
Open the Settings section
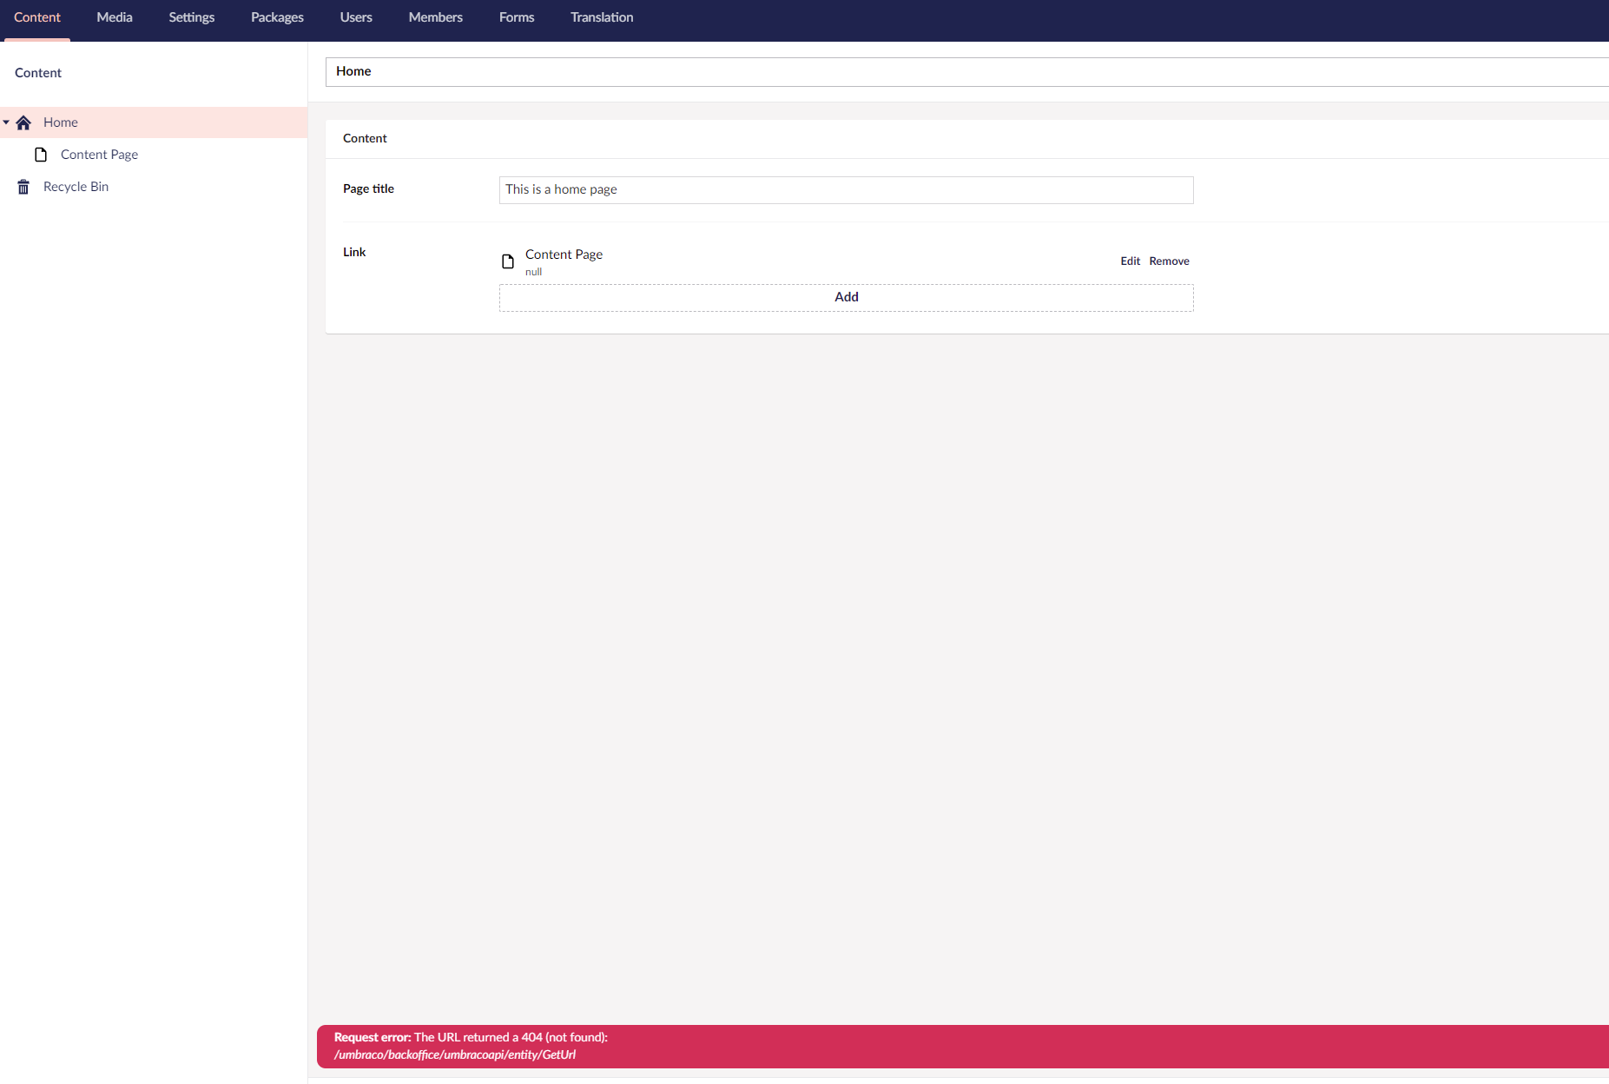191,17
